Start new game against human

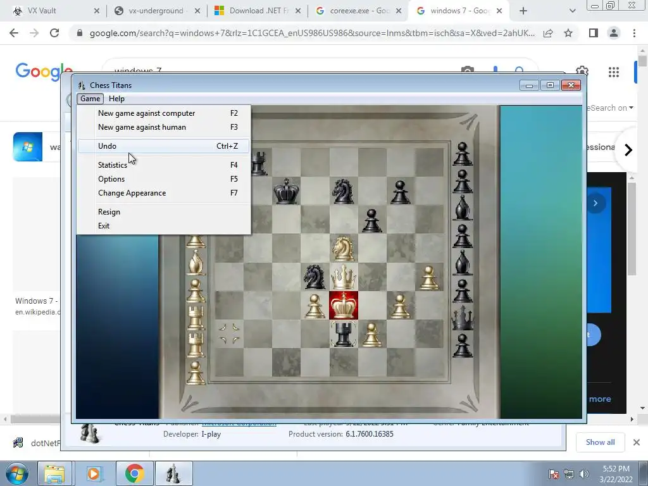pyautogui.click(x=164, y=127)
